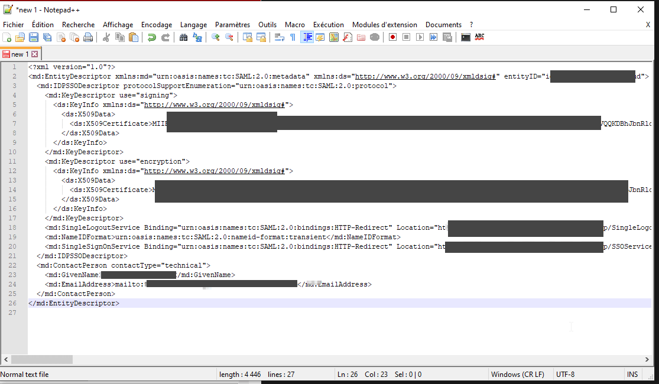Toggle file monitoring (tail) icon
Viewport: 659px width, 384px height.
[375, 37]
